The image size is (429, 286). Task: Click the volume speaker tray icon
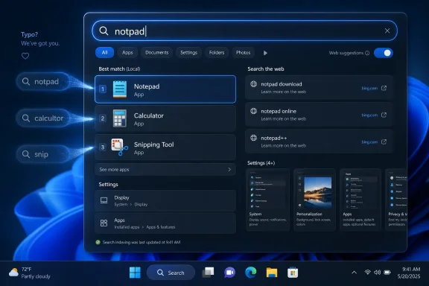(378, 273)
